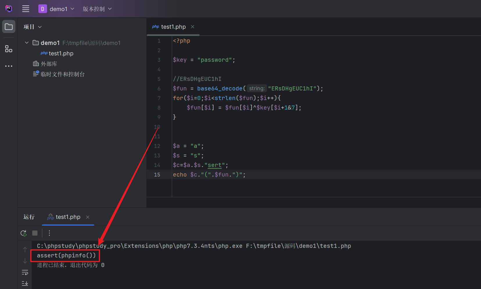Click the up-arrow in run console
Screen dimensions: 481x289
coord(25,250)
